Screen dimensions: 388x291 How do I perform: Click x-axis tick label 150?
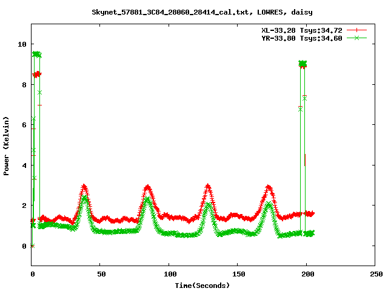[238, 274]
